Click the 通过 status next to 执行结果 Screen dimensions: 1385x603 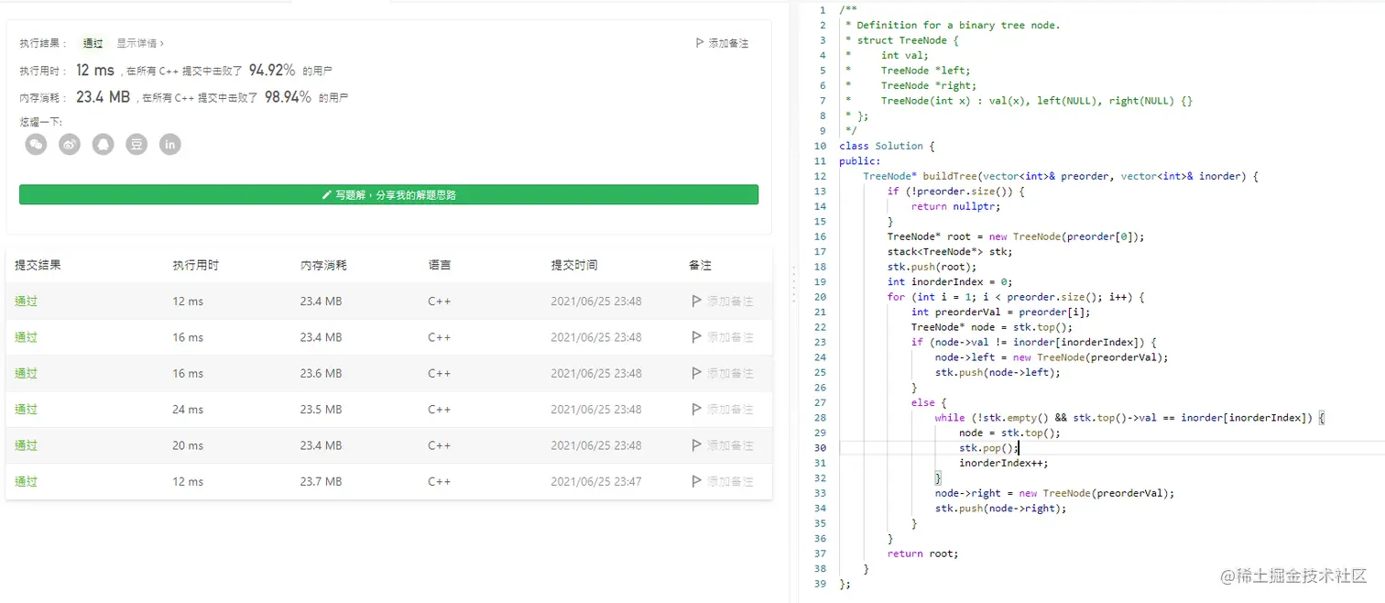point(93,43)
